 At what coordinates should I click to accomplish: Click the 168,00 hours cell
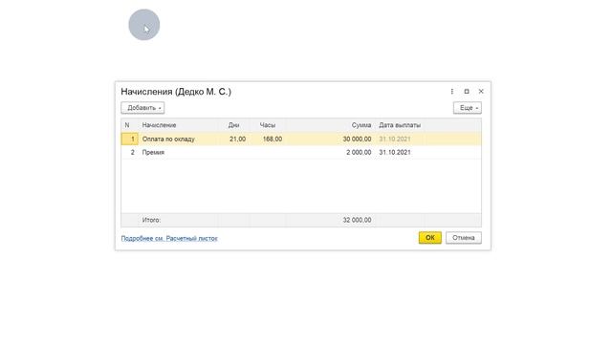272,139
